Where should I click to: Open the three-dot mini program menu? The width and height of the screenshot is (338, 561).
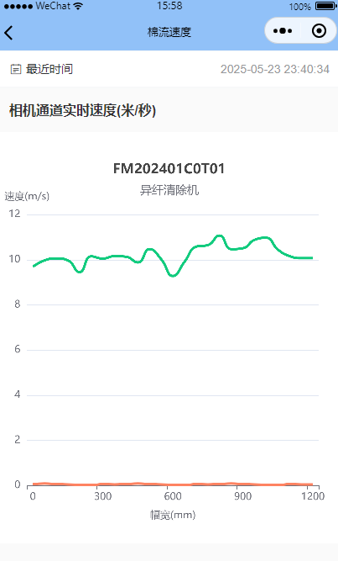[283, 31]
